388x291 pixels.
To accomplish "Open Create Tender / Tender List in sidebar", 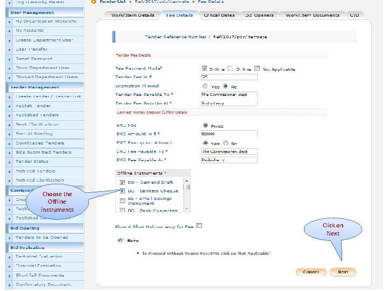I will [48, 96].
